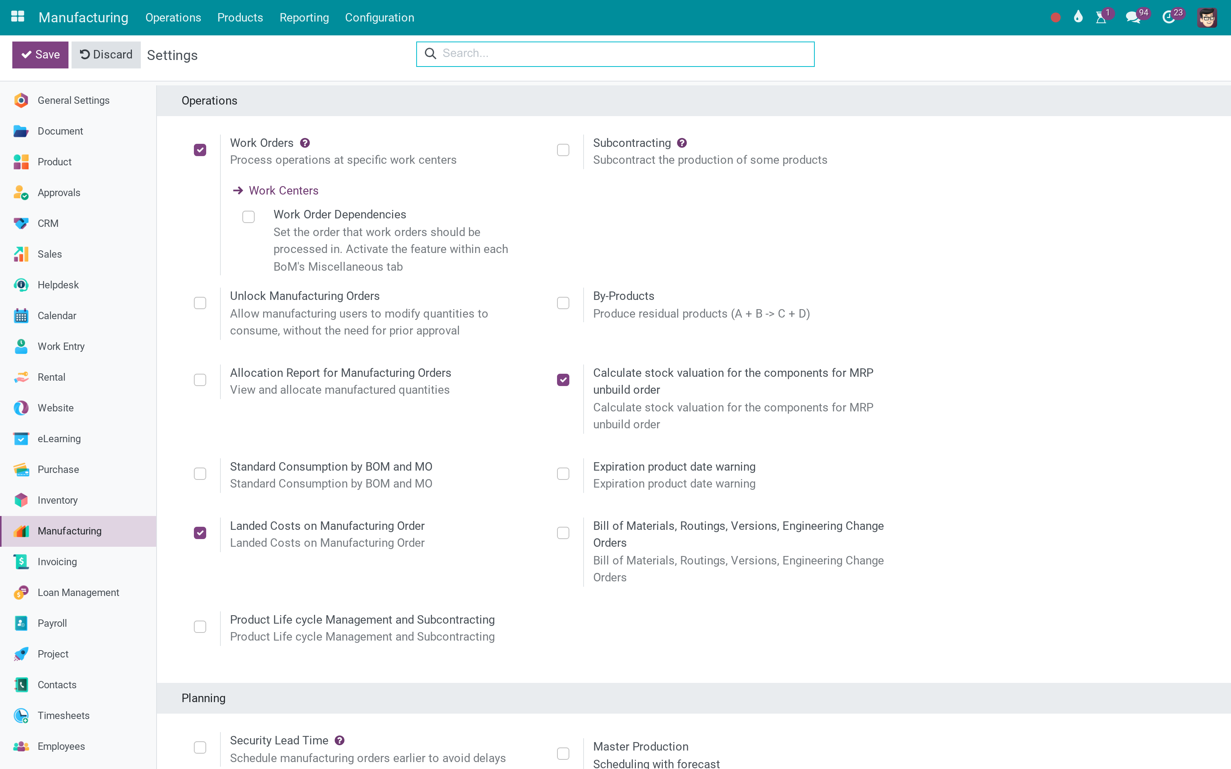Click the Security Lead Time help icon

pyautogui.click(x=340, y=741)
